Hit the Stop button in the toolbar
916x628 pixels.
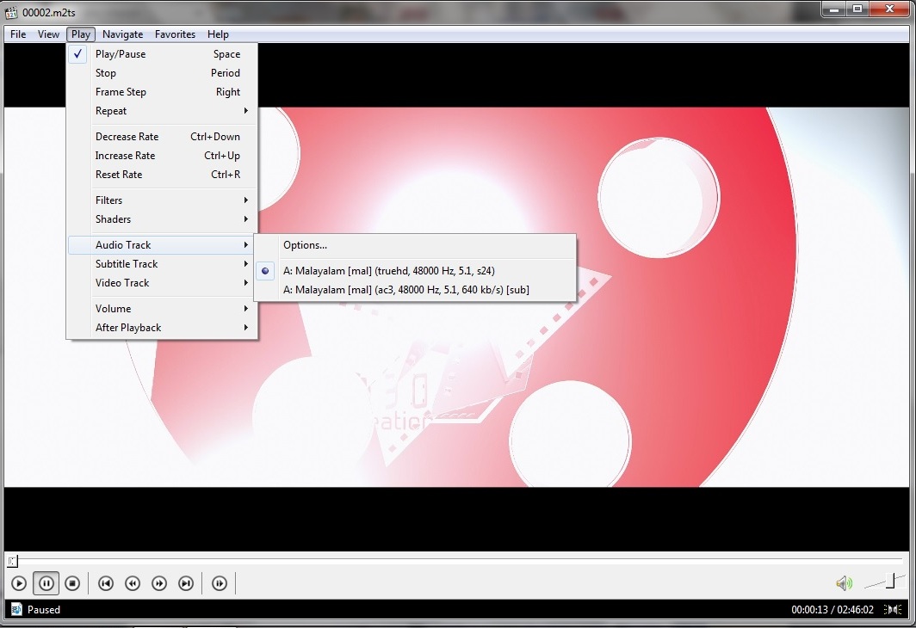pyautogui.click(x=73, y=583)
